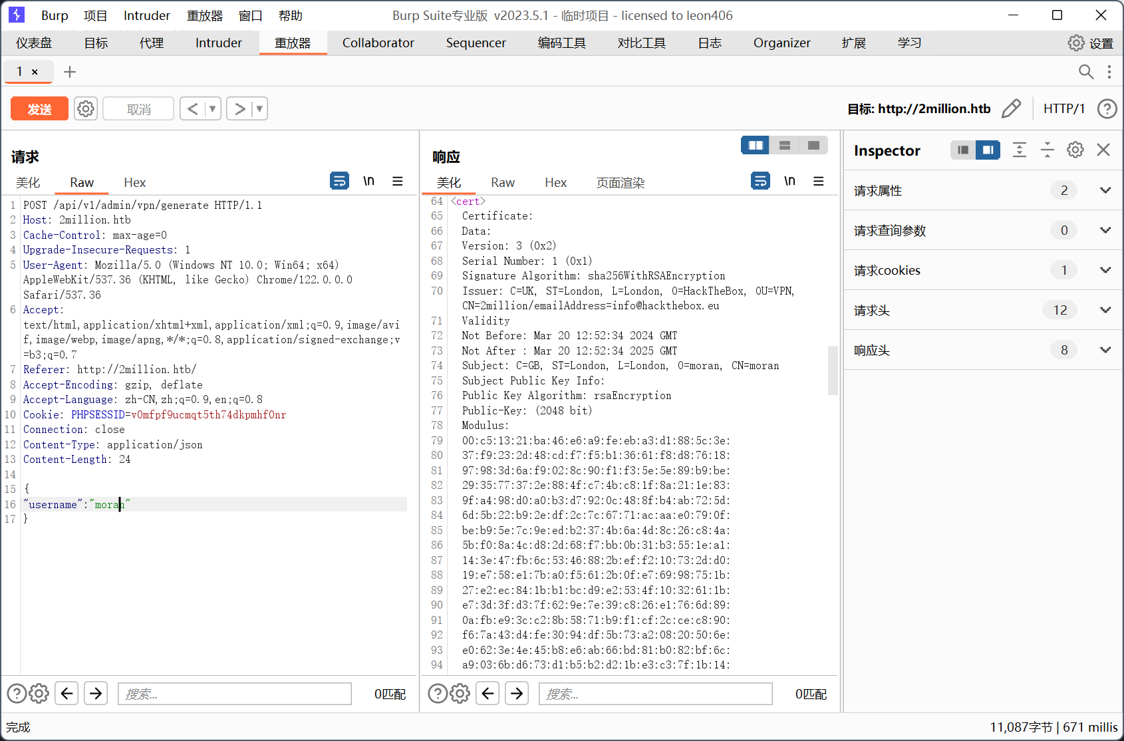Image resolution: width=1124 pixels, height=741 pixels.
Task: Switch to the Intruder main tab
Action: point(218,43)
